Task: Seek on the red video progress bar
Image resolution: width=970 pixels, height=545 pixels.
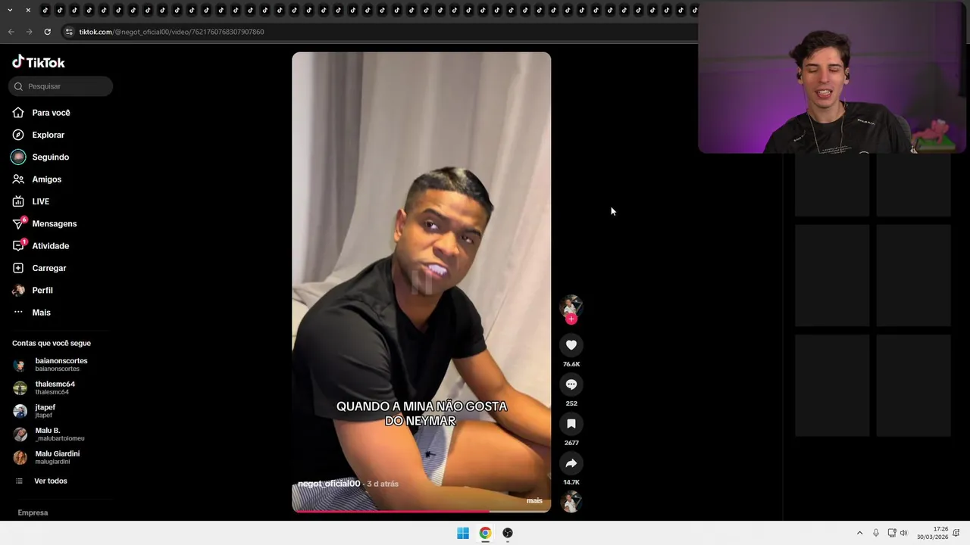Action: click(x=421, y=512)
